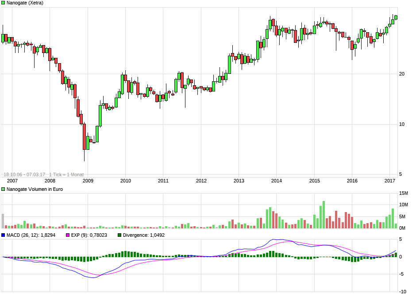
Task: Click the 2015 year label
Action: point(314,181)
